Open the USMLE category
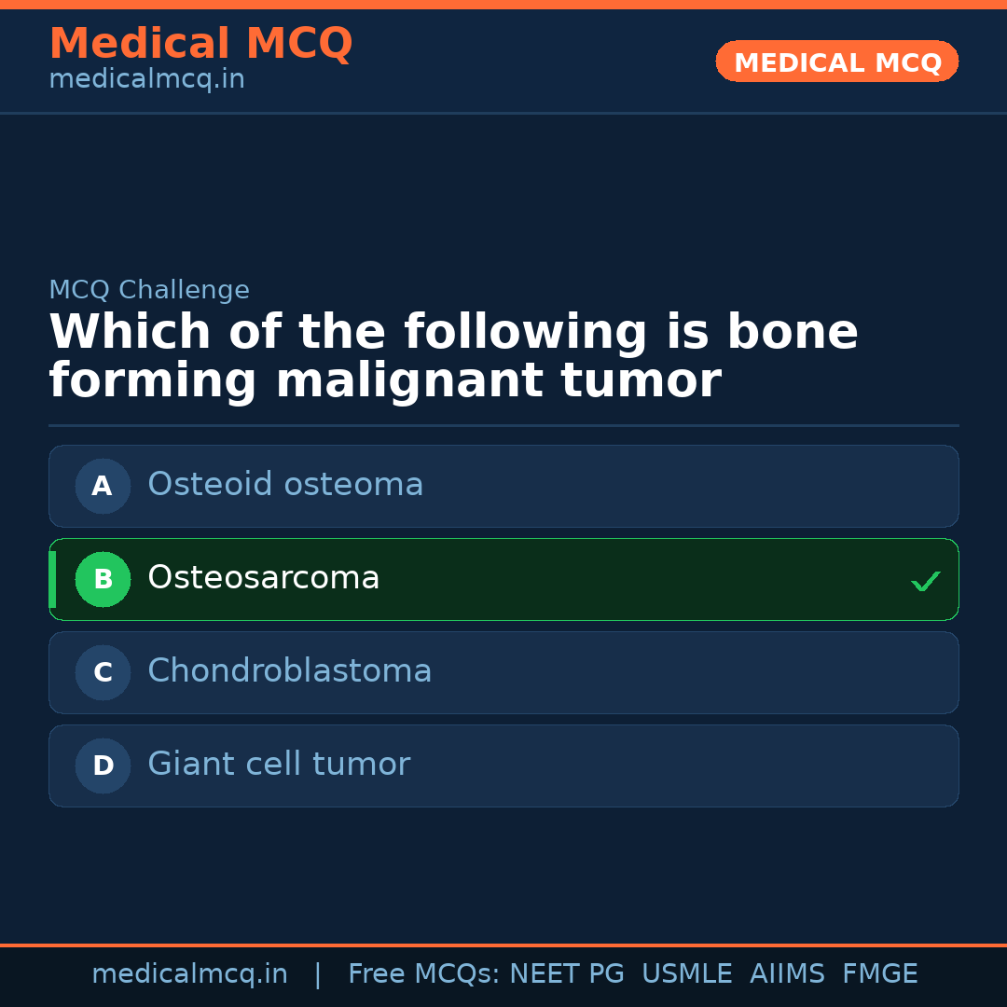This screenshot has height=1007, width=1007. coord(687,973)
